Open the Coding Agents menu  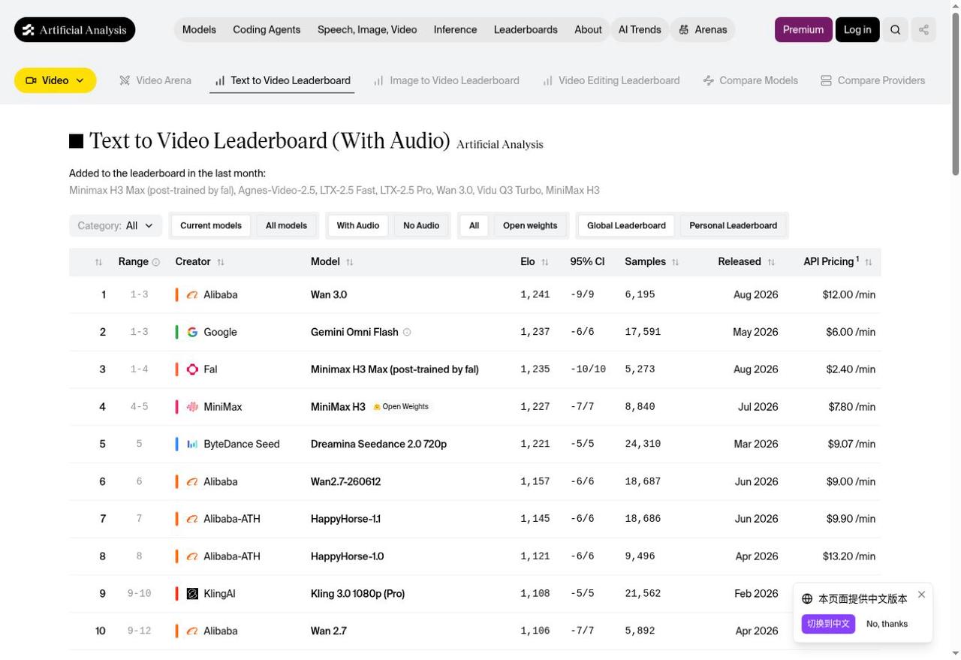267,30
